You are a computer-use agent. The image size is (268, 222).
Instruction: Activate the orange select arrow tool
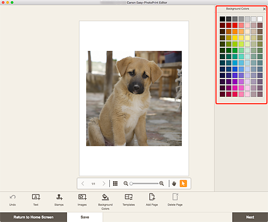click(183, 183)
